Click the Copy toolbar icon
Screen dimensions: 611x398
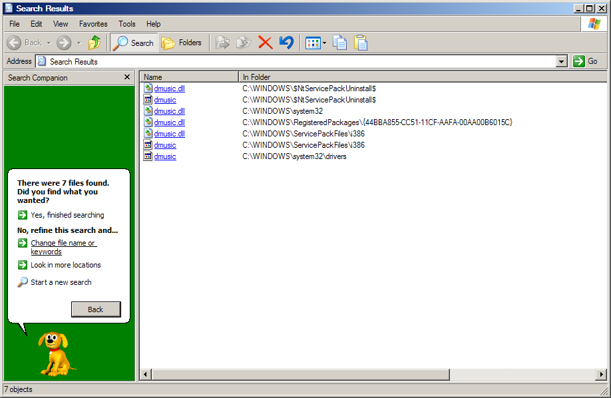pyautogui.click(x=340, y=43)
